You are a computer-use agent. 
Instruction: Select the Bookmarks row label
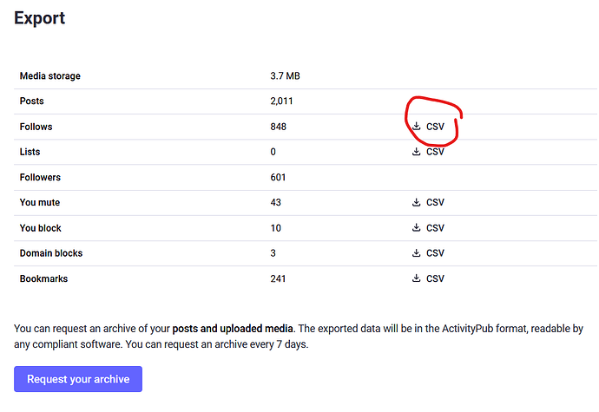pyautogui.click(x=43, y=278)
